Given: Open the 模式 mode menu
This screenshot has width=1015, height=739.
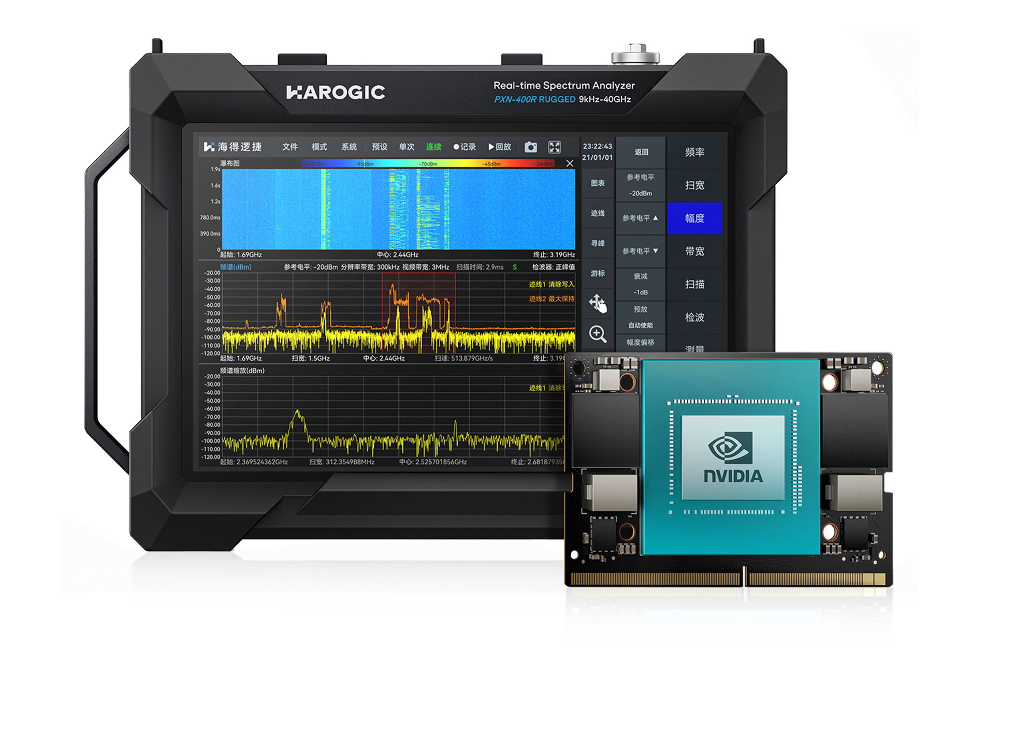Looking at the screenshot, I should click(x=319, y=147).
